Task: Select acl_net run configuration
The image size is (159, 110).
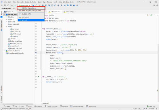Action: point(31,20)
